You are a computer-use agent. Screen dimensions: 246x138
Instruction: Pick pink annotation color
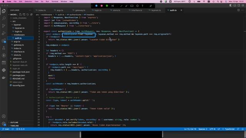tap(101, 6)
